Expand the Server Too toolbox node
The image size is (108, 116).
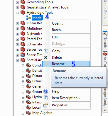[17, 50]
